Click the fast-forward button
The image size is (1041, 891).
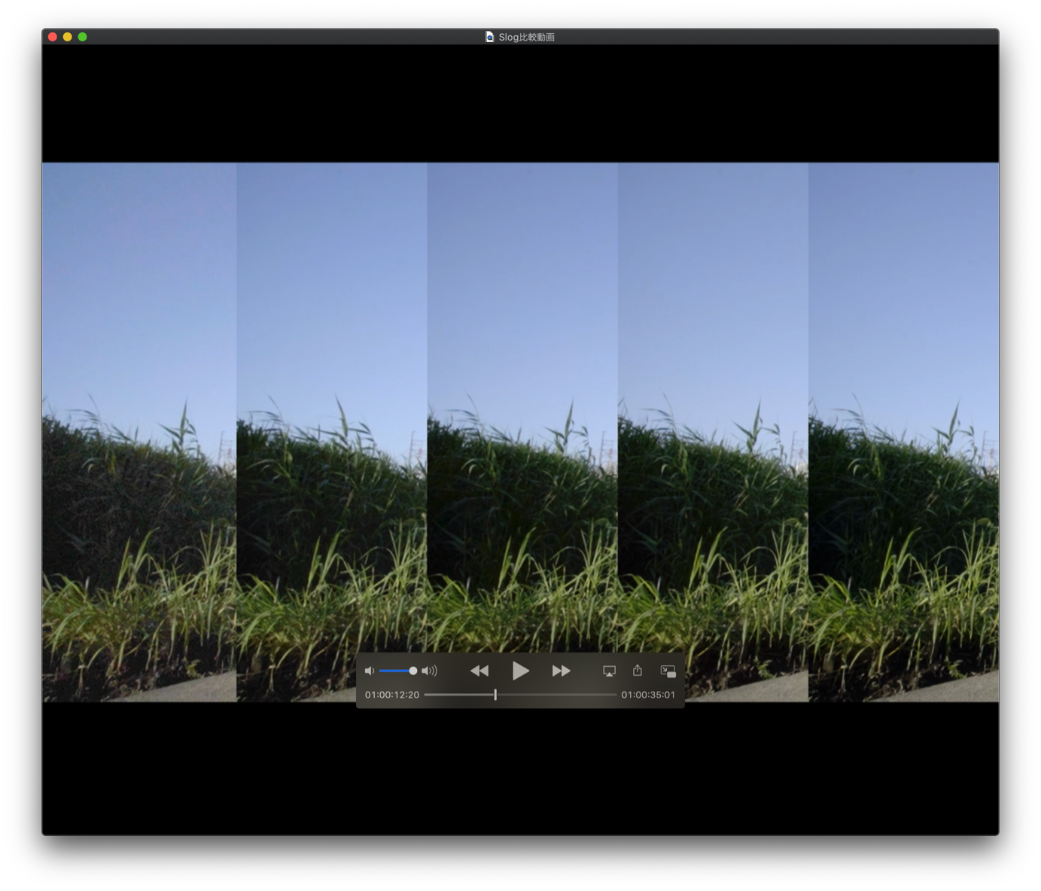[561, 671]
